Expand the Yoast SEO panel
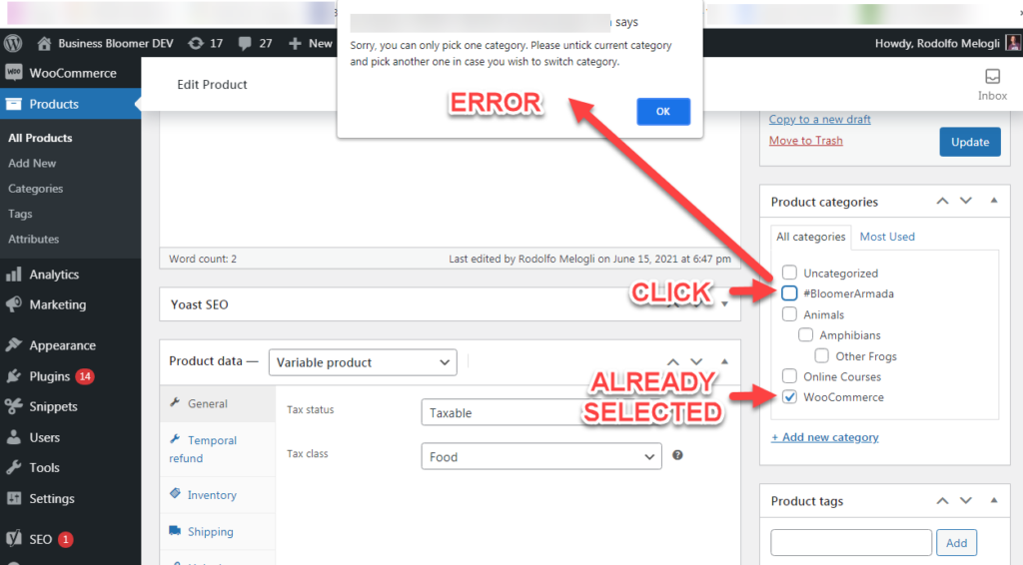Viewport: 1023px width, 565px height. 725,304
